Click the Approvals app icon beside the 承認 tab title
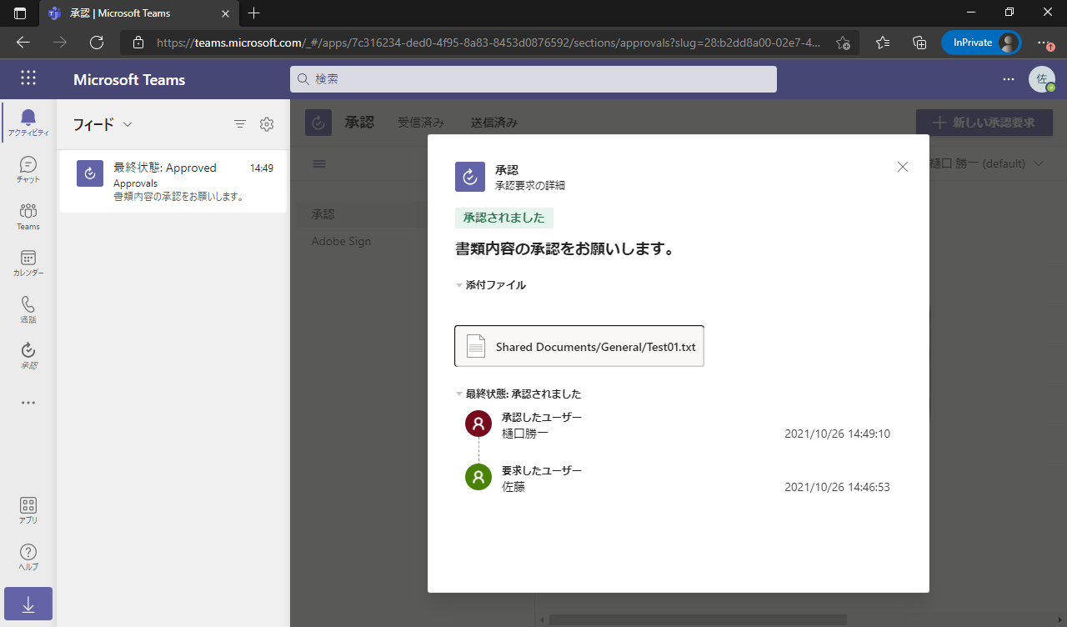 [318, 123]
